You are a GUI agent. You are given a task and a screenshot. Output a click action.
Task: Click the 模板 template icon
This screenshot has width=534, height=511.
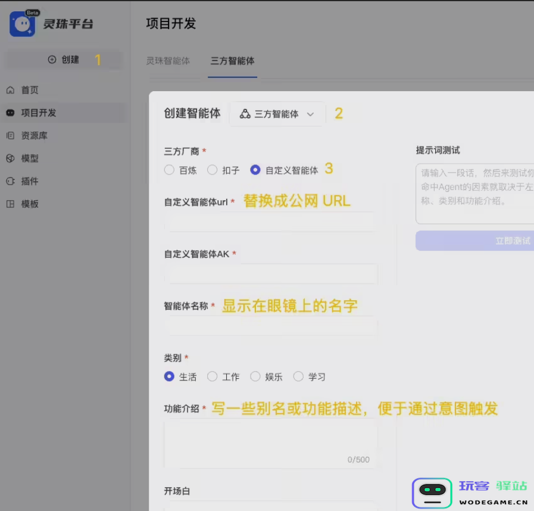pyautogui.click(x=10, y=204)
